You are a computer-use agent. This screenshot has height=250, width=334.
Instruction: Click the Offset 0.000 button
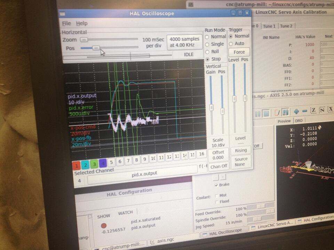coord(218,155)
